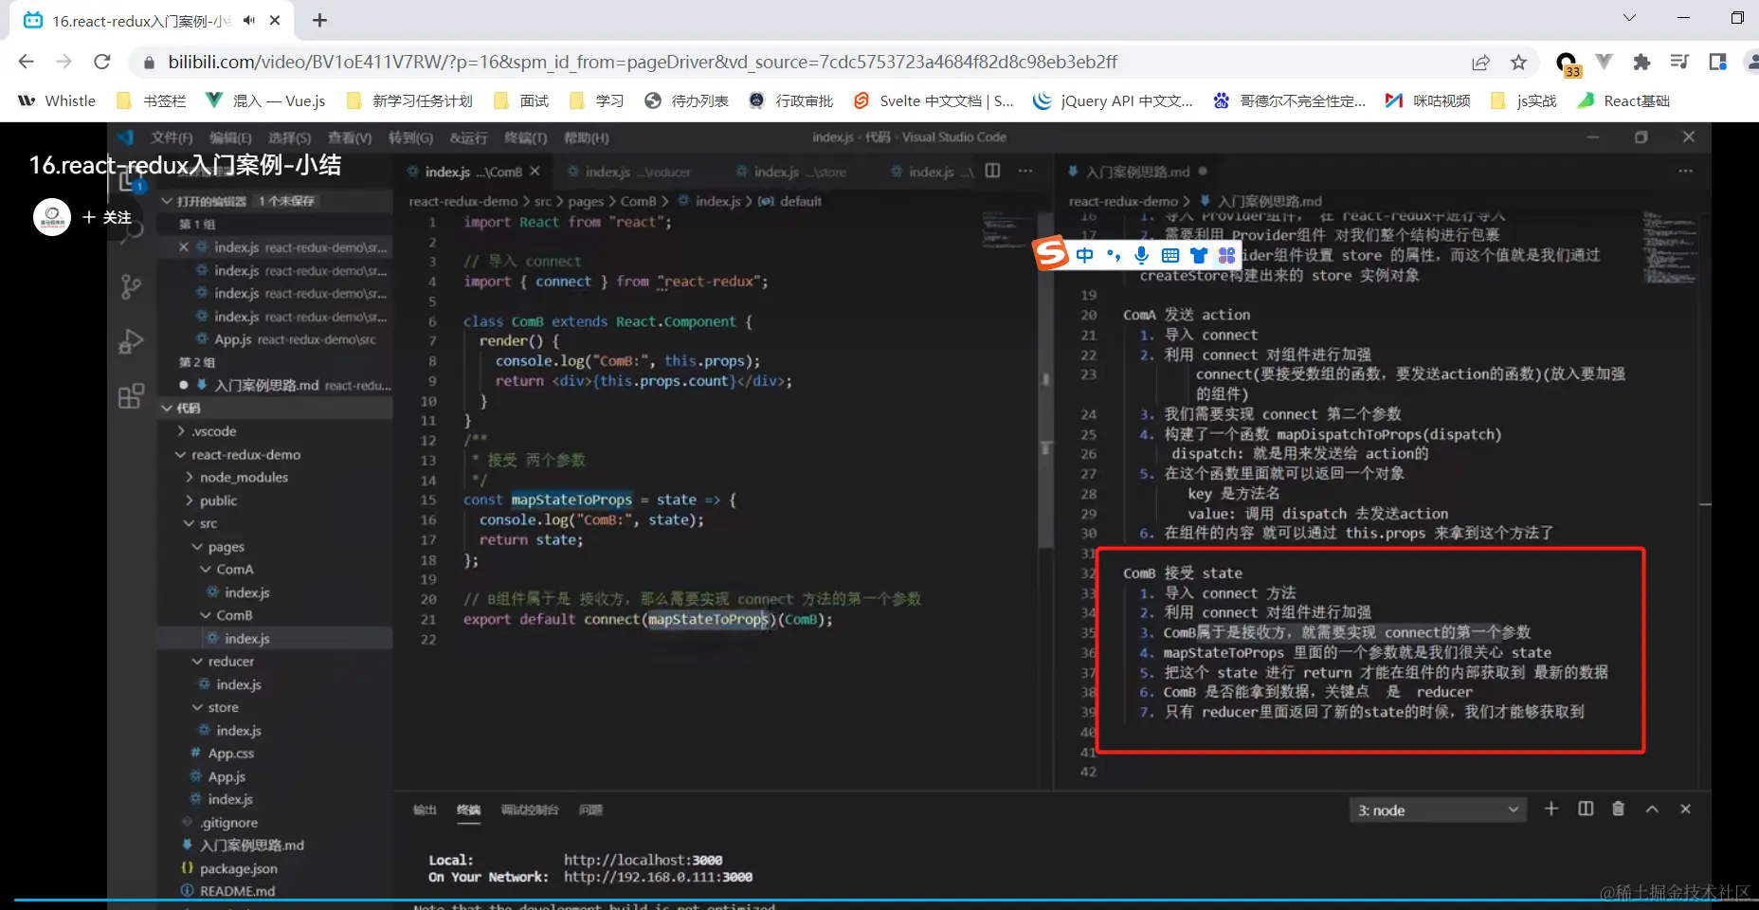Maximize the terminal panel with the up chevron
The height and width of the screenshot is (910, 1759).
click(x=1652, y=809)
